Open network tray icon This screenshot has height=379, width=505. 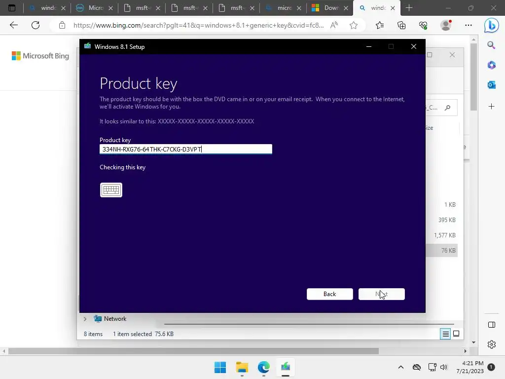432,367
